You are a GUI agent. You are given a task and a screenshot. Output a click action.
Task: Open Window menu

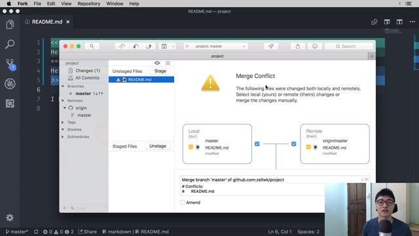click(115, 4)
